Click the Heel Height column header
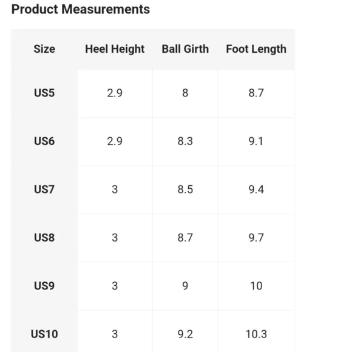 coord(115,49)
